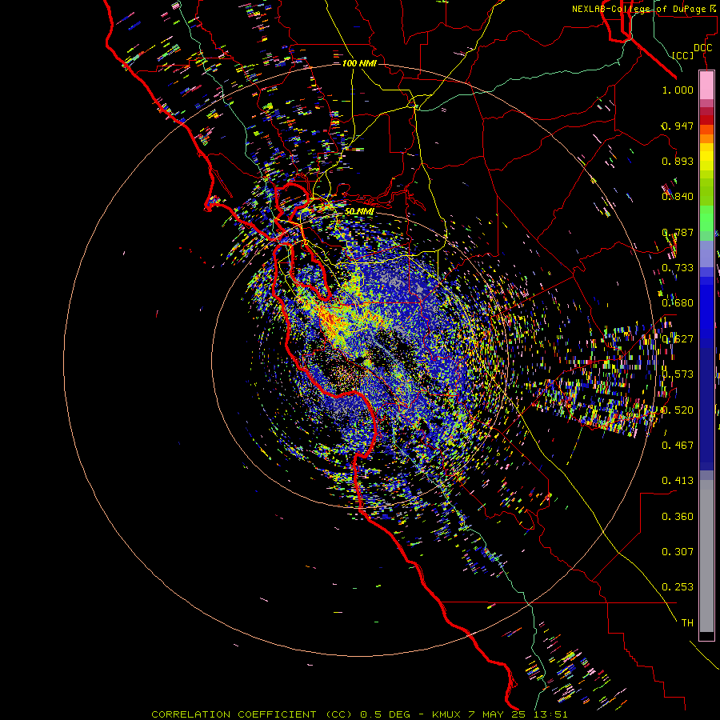720x720 pixels.
Task: Pick the lavender segment of the color bar
Action: point(706,254)
